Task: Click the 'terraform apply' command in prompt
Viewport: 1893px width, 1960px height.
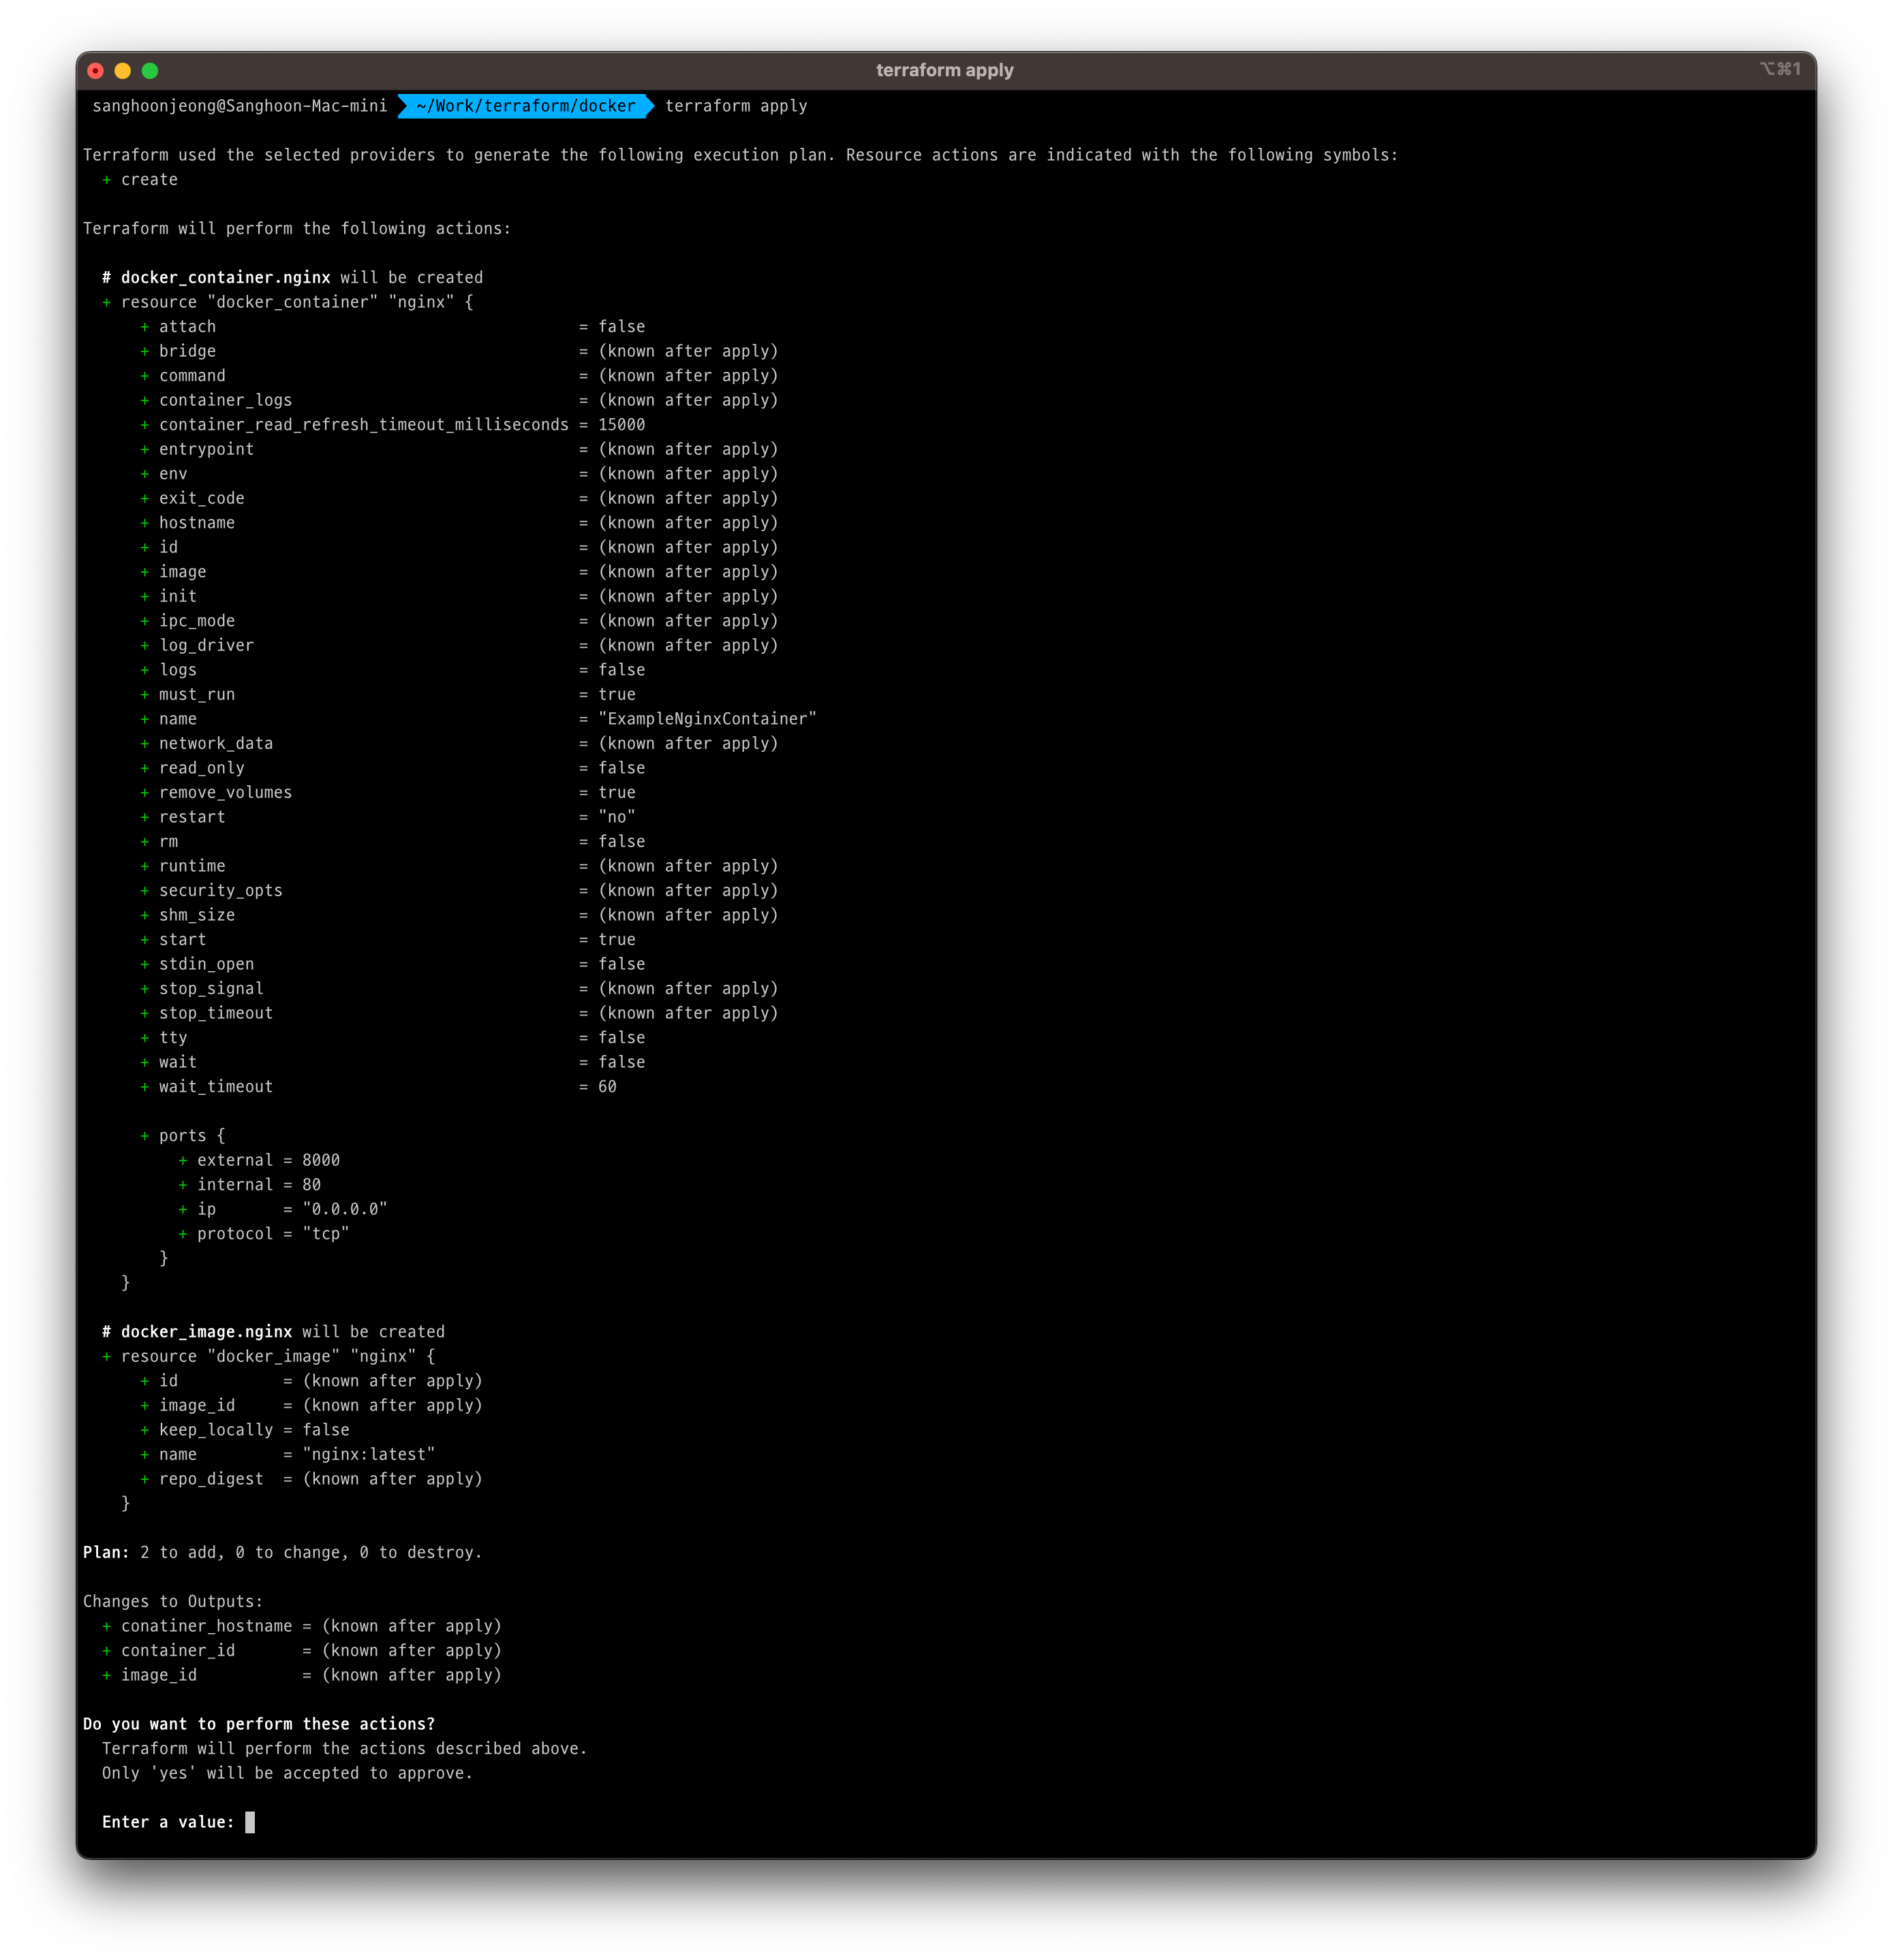Action: (735, 106)
